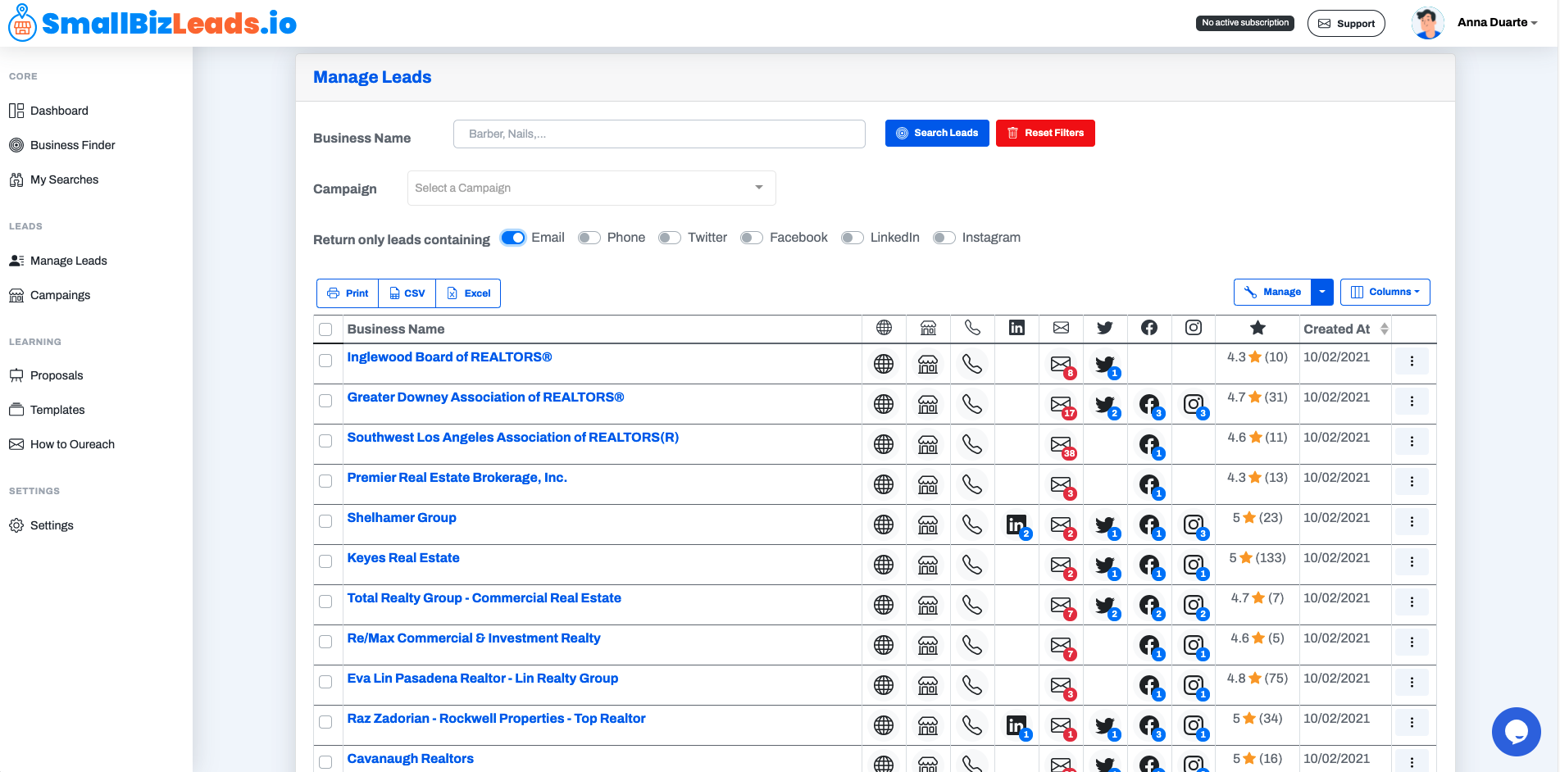The width and height of the screenshot is (1560, 772).
Task: Navigate to Campaigns in the sidebar
Action: (x=60, y=294)
